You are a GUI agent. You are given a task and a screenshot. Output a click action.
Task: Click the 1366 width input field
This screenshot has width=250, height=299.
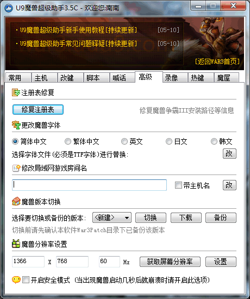pyautogui.click(x=28, y=261)
